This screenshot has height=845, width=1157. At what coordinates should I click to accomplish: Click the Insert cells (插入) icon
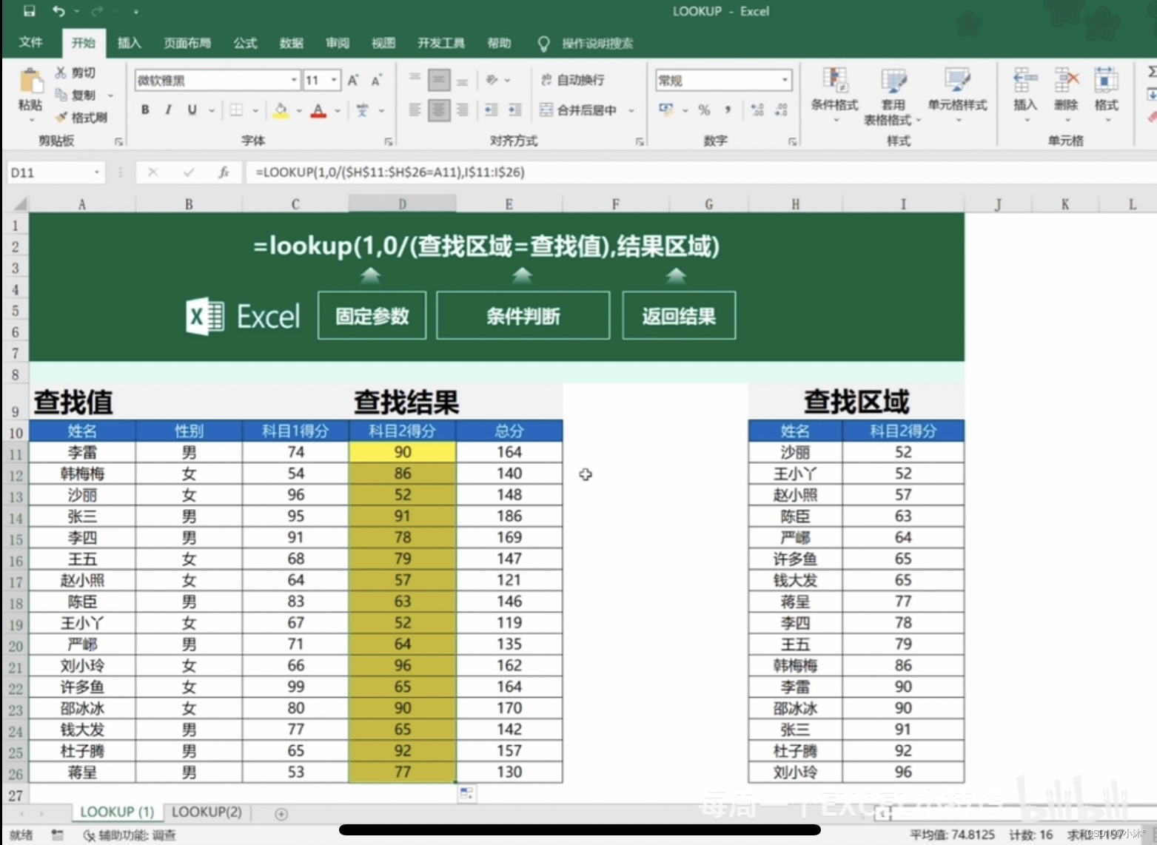[1025, 80]
